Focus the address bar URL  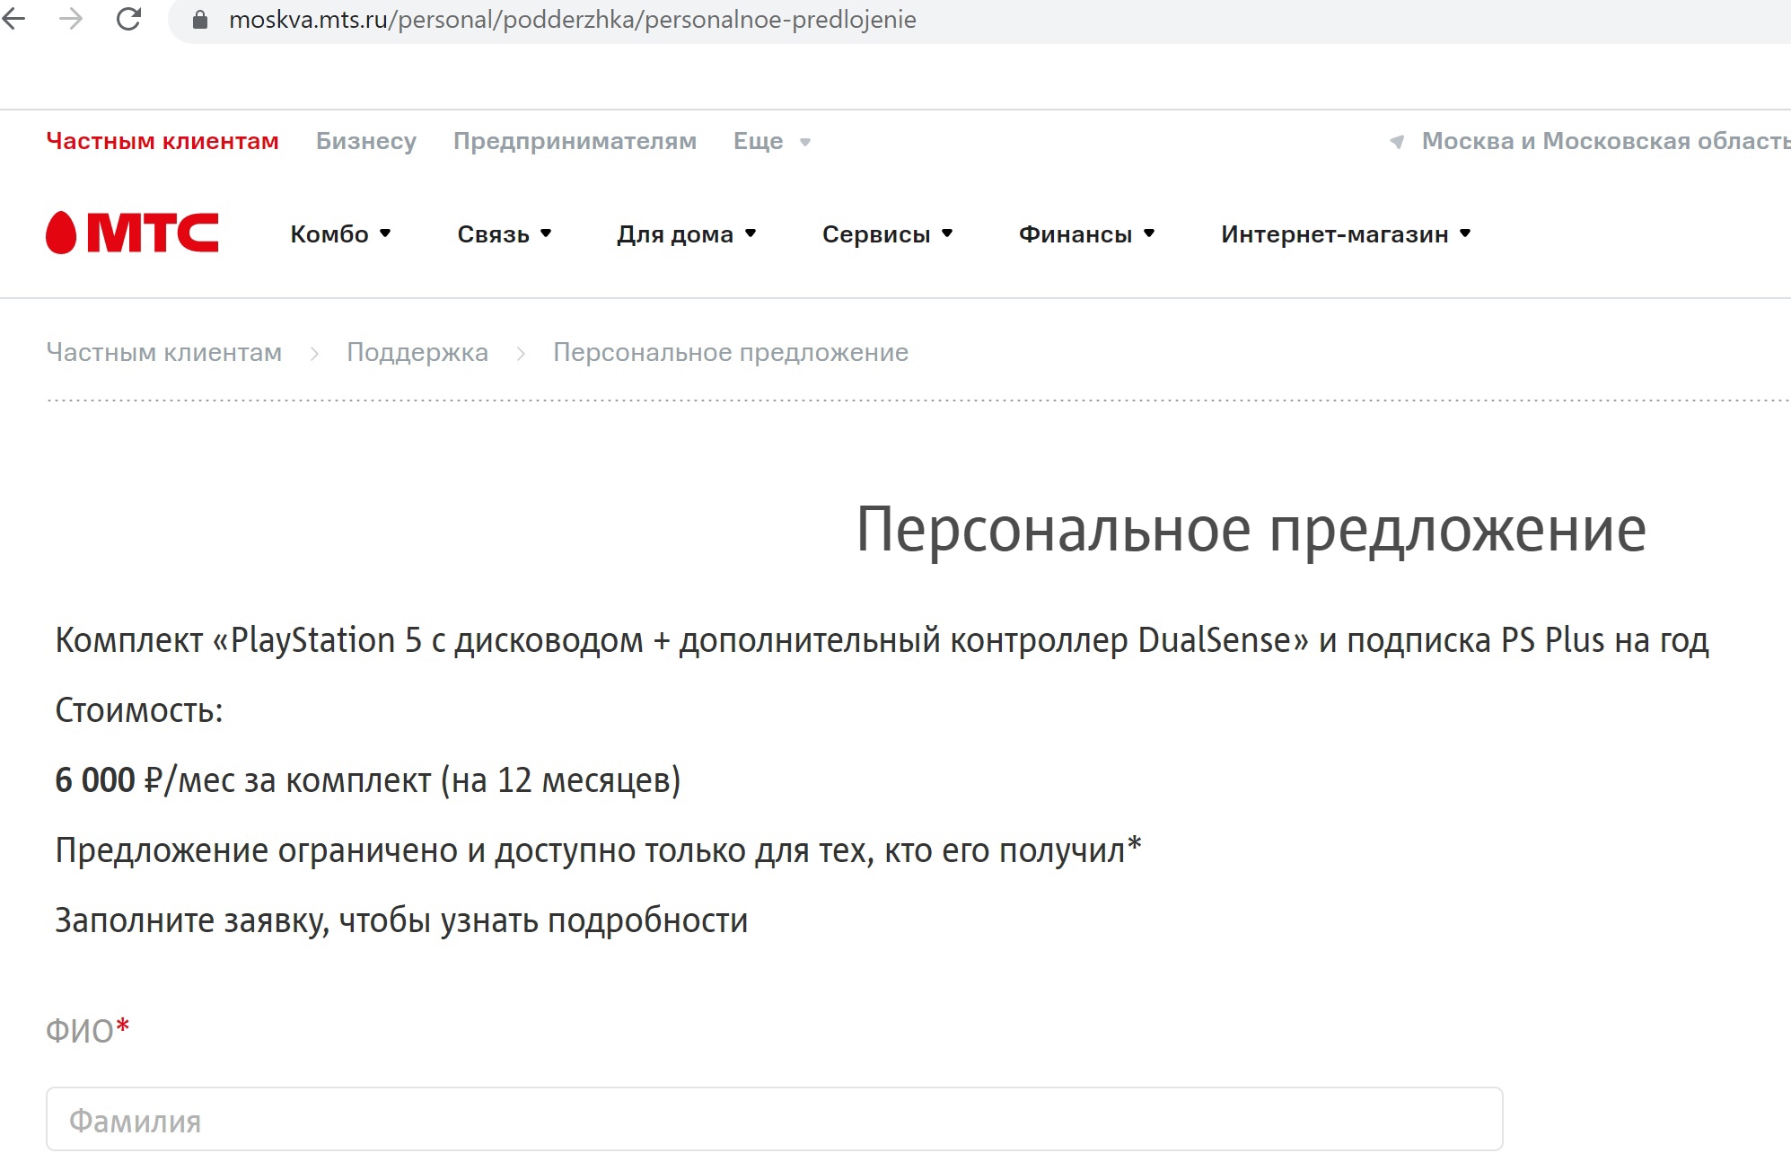[x=572, y=20]
